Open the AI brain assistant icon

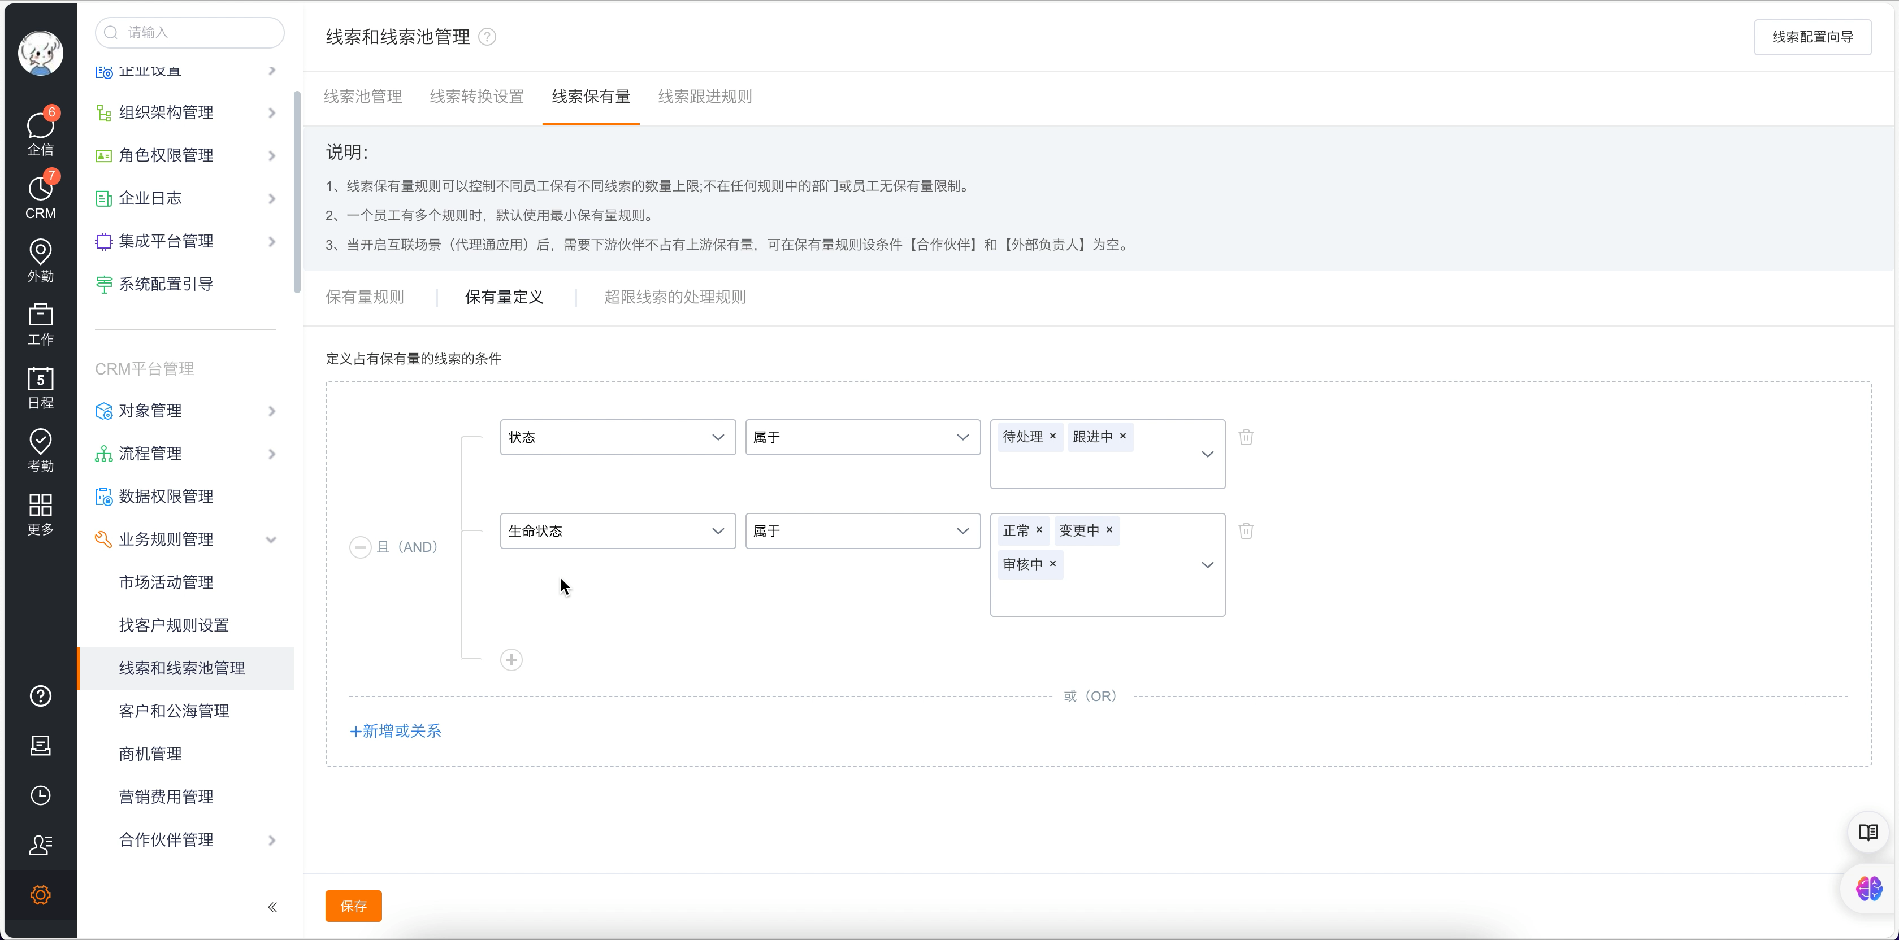1870,889
